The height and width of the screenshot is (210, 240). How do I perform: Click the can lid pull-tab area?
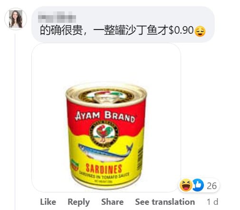coord(106,97)
